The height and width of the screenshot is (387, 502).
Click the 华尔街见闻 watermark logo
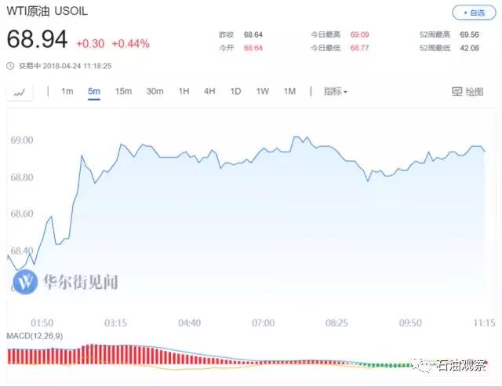tap(27, 280)
